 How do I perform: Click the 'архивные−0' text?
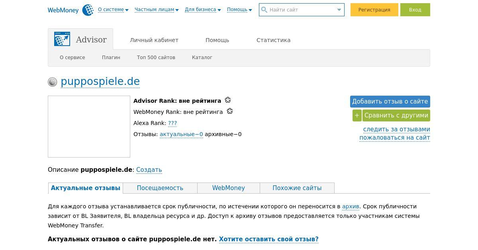(x=223, y=134)
